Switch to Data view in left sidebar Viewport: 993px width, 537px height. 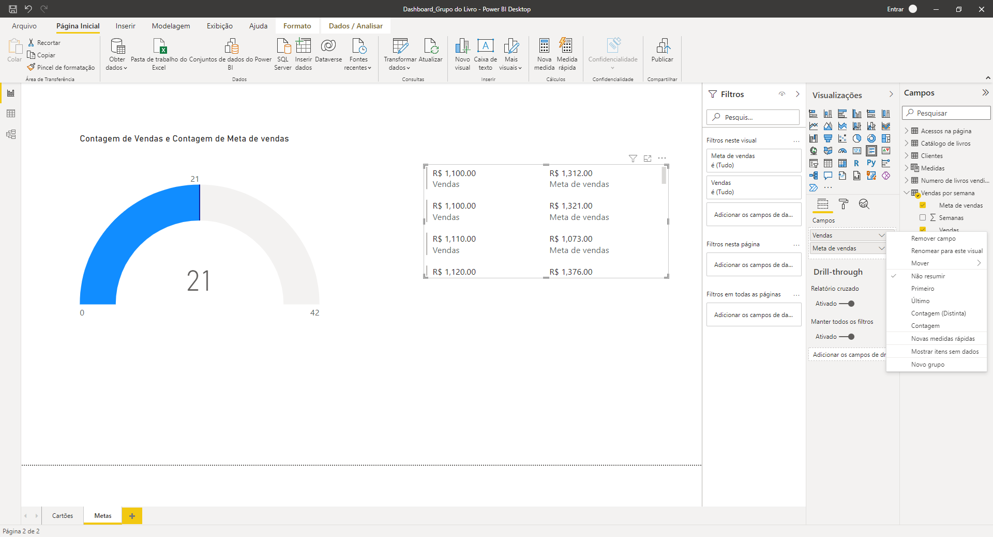pos(11,114)
